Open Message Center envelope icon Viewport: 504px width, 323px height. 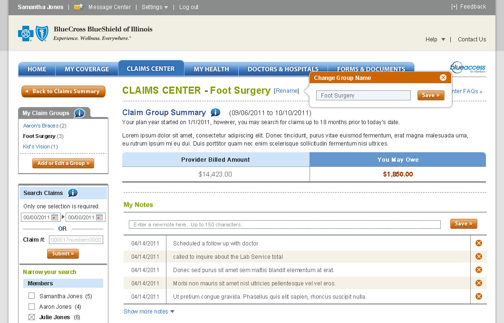tap(78, 7)
